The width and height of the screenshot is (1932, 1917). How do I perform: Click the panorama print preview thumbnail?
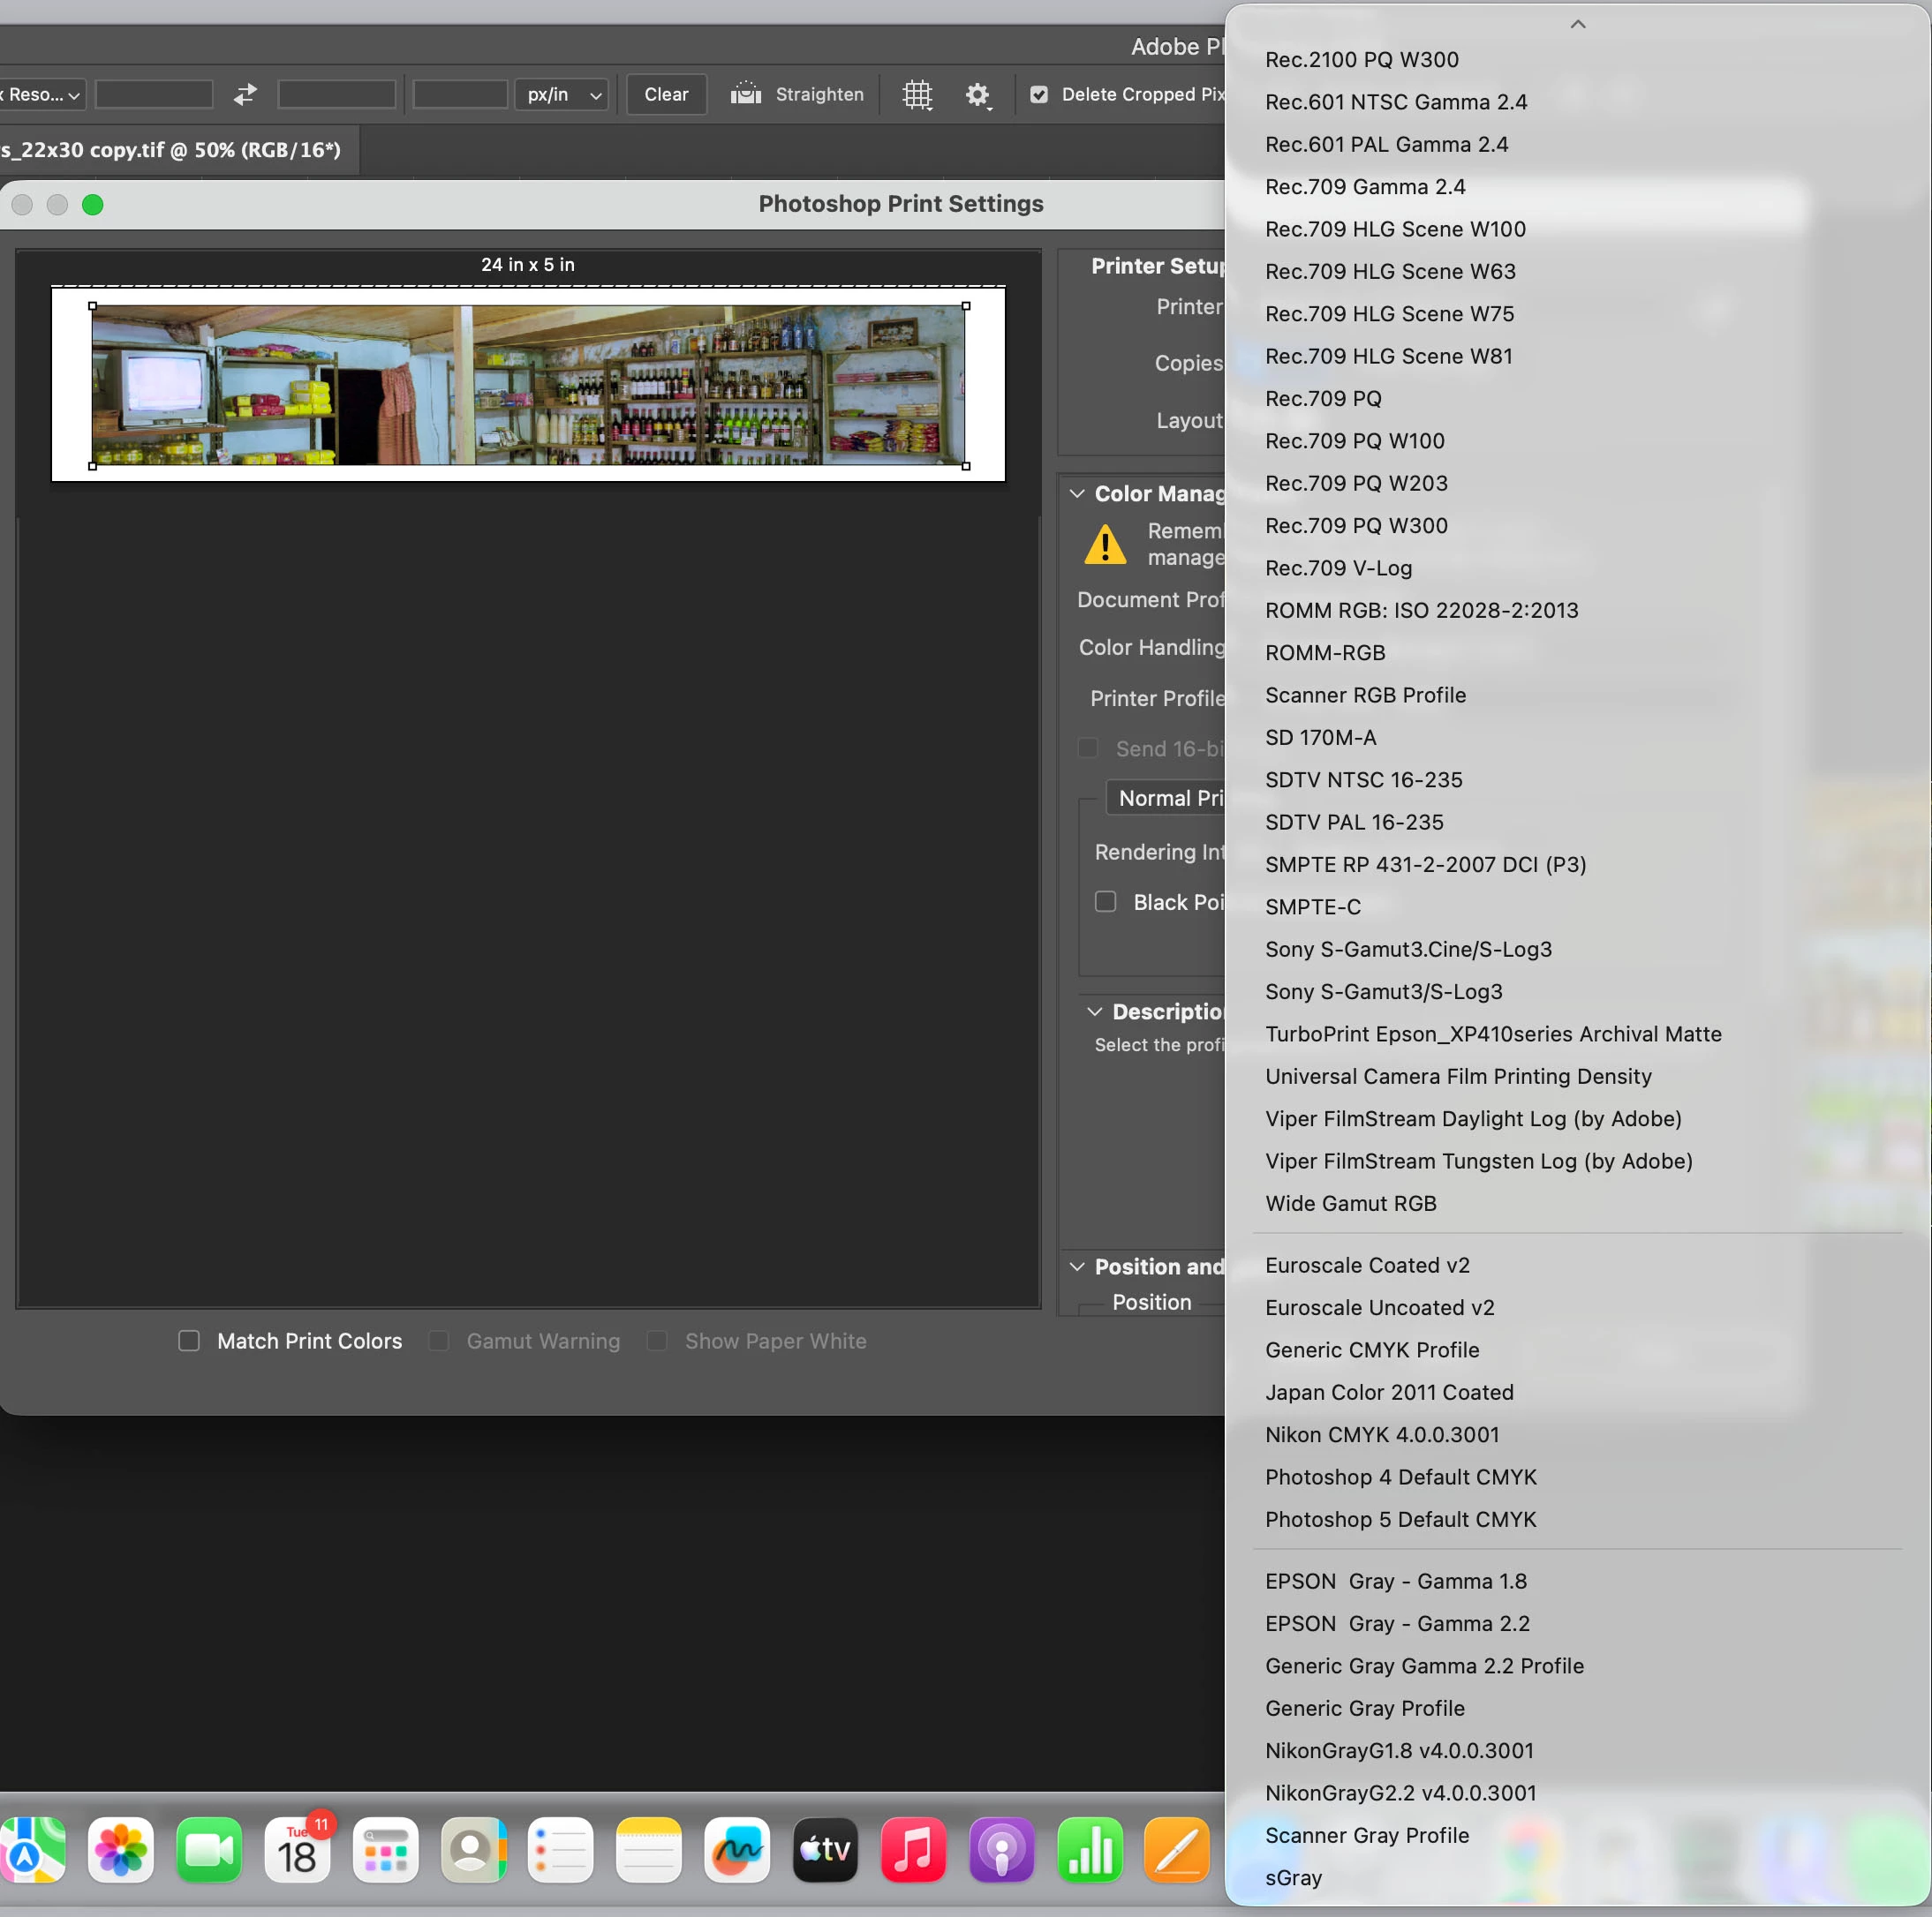[x=528, y=385]
